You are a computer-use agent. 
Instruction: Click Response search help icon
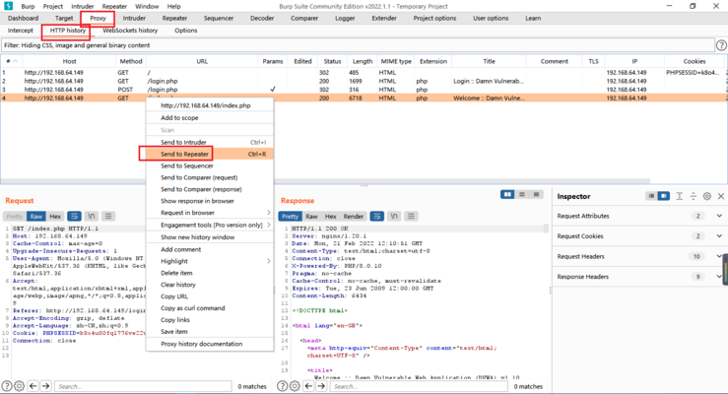tap(282, 386)
